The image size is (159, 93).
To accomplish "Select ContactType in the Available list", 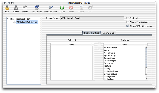I will click(124, 61).
